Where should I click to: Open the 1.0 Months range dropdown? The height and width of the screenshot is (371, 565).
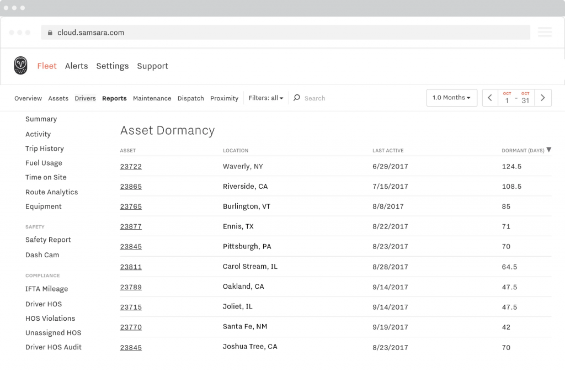coord(451,98)
